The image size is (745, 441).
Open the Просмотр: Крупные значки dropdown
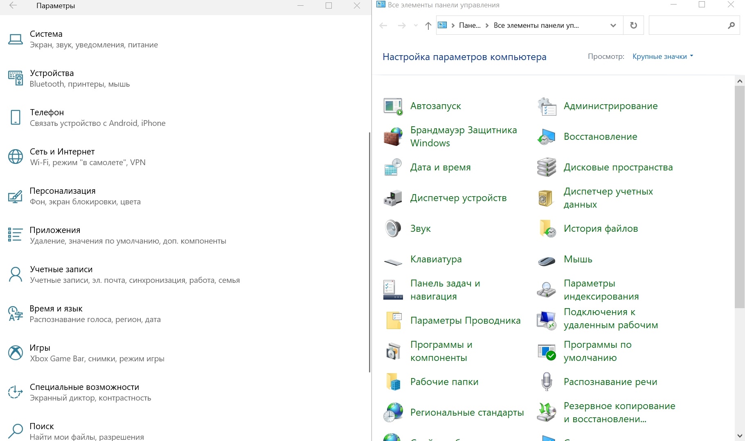(663, 56)
